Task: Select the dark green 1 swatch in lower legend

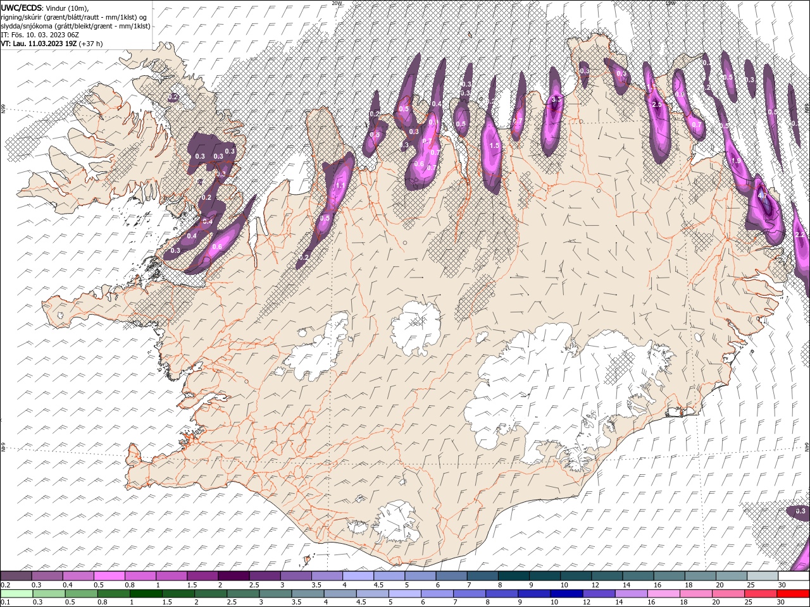Action: tap(146, 594)
